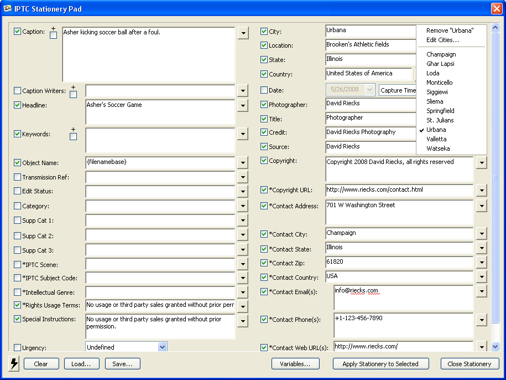Click into the Transmission Ref field
The width and height of the screenshot is (506, 380).
coord(160,177)
